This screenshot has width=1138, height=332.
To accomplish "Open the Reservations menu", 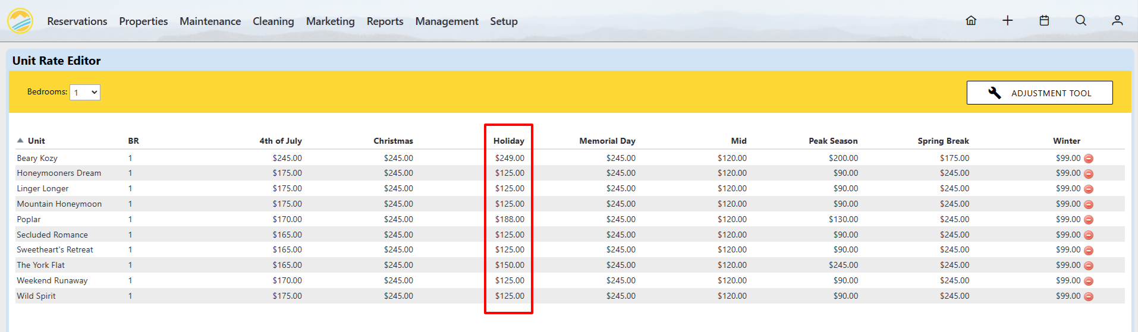I will (x=77, y=21).
